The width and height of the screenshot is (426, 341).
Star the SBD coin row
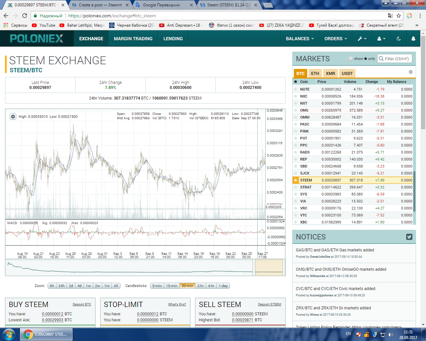coord(296,166)
